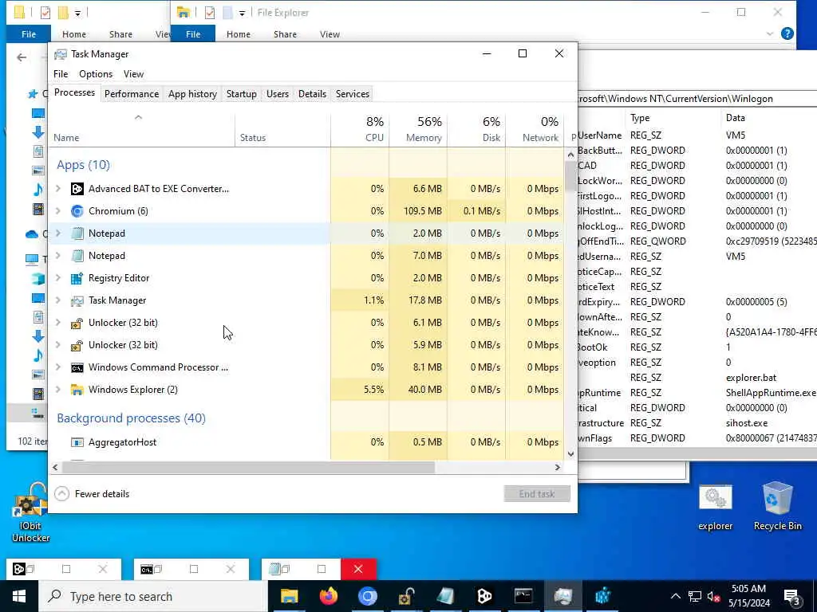Switch to the Details tab
Viewport: 817px width, 612px height.
tap(312, 94)
